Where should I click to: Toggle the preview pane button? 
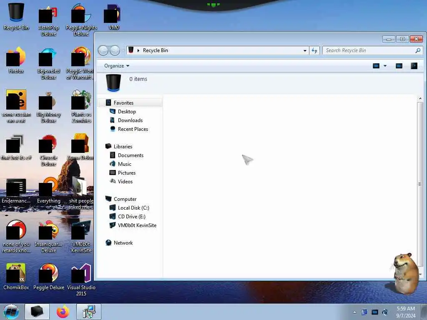[x=399, y=66]
